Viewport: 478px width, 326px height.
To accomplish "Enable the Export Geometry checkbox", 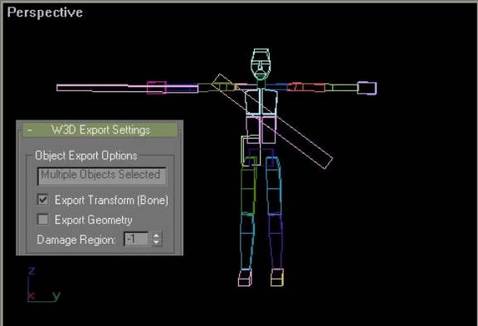I will pos(42,219).
